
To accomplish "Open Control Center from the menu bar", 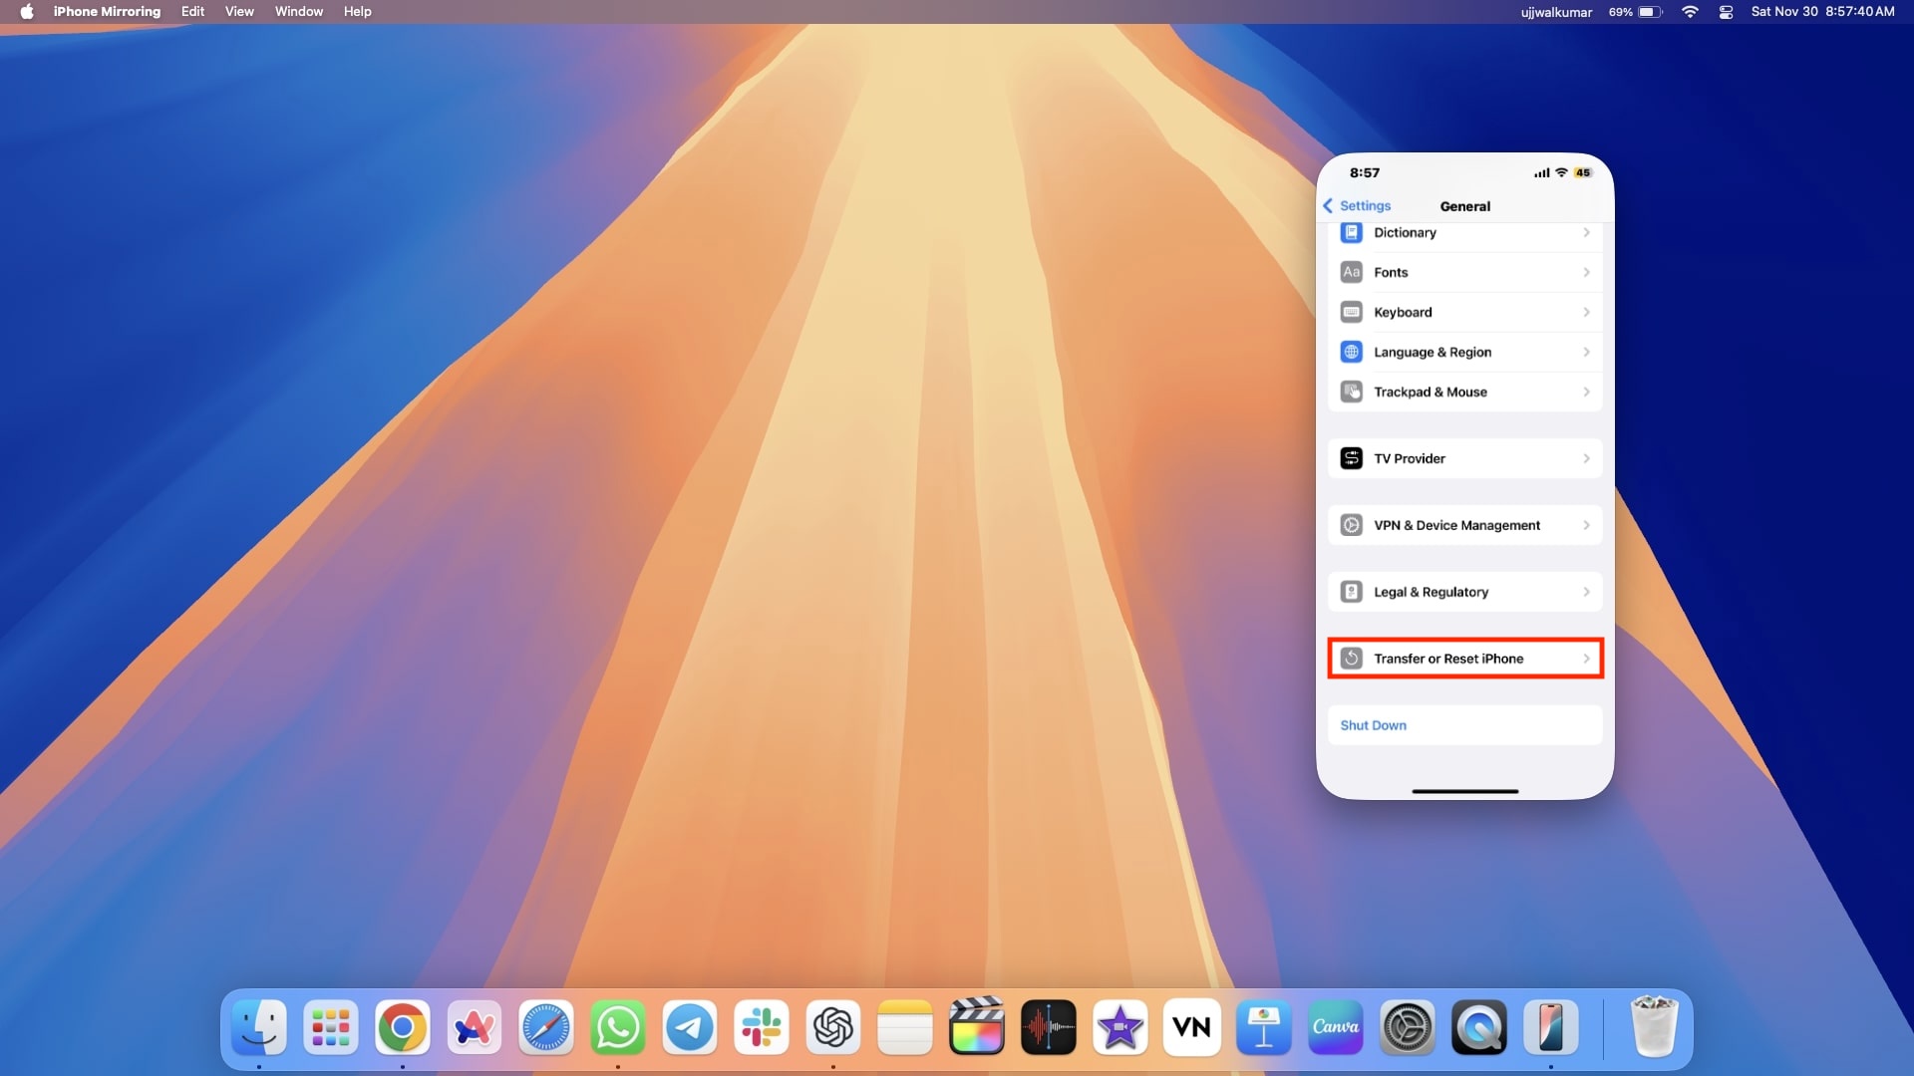I will click(1727, 12).
